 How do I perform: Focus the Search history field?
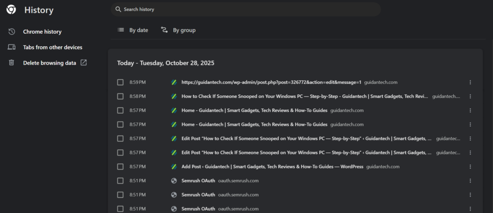pyautogui.click(x=246, y=10)
